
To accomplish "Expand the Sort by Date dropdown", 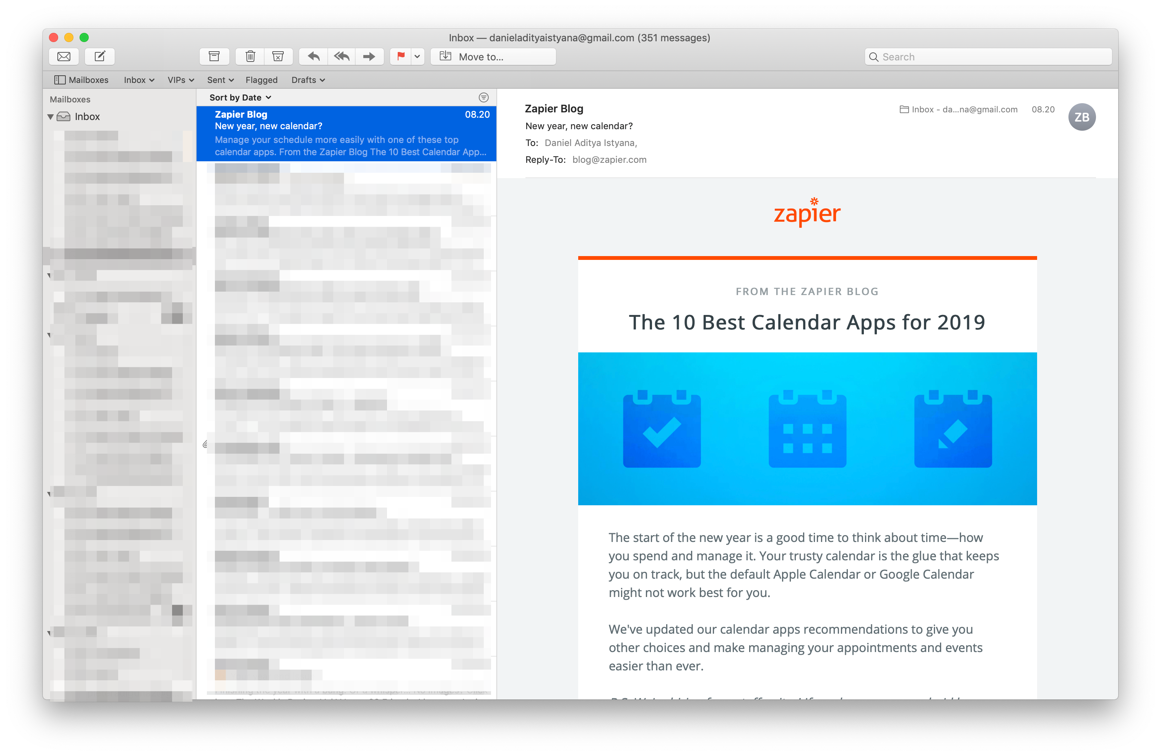I will (239, 96).
